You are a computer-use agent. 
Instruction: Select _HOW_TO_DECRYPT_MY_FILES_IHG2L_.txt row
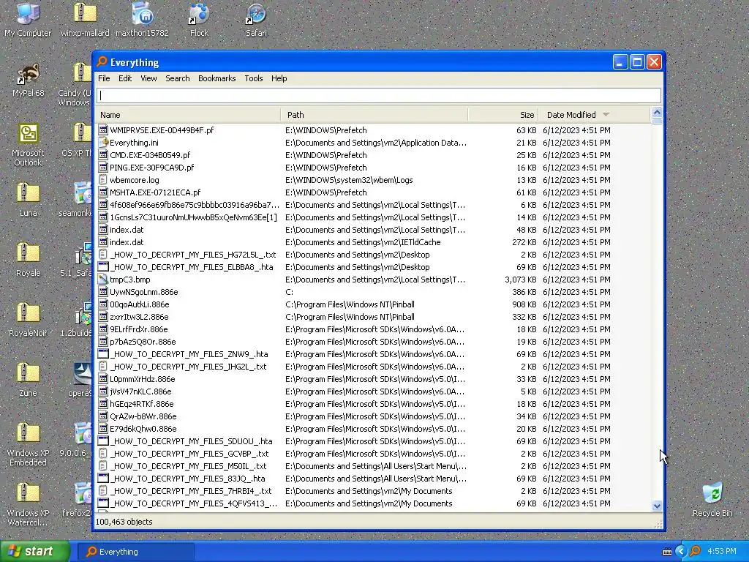[374, 367]
